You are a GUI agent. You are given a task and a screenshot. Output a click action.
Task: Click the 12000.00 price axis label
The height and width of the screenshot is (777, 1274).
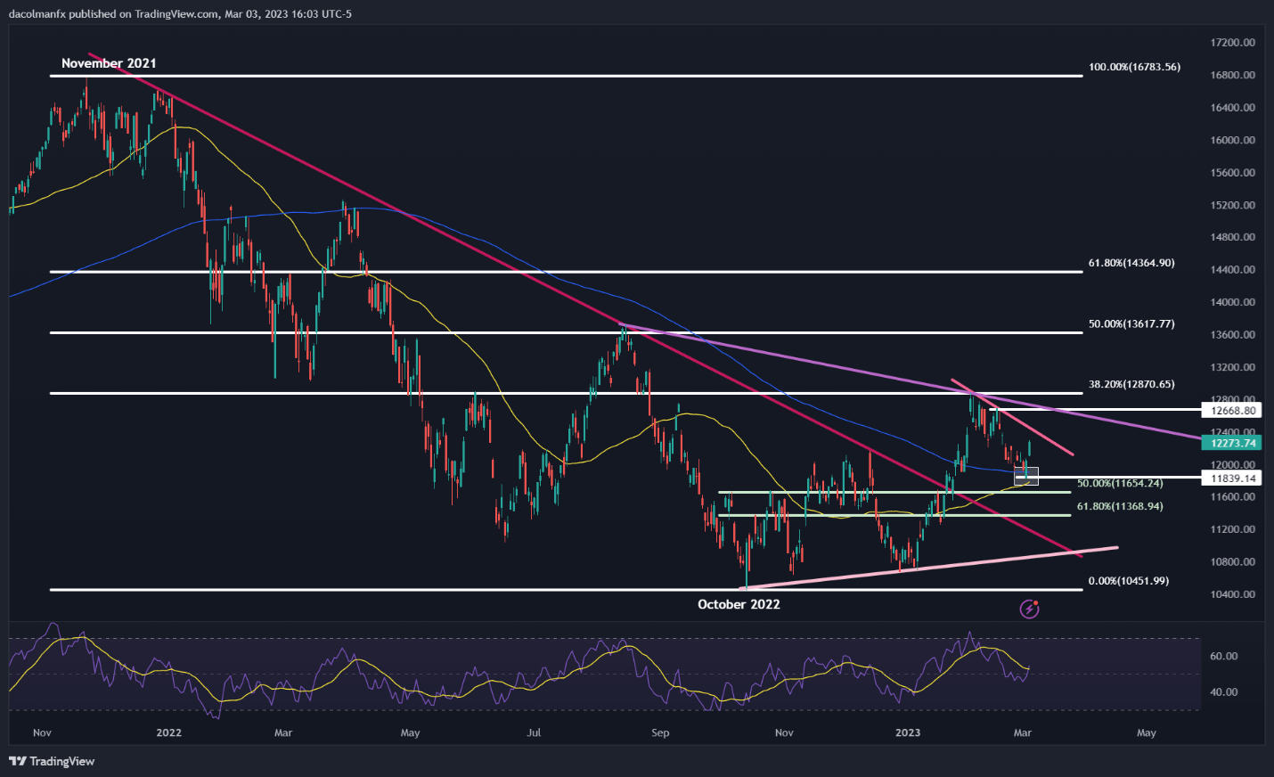[1233, 464]
